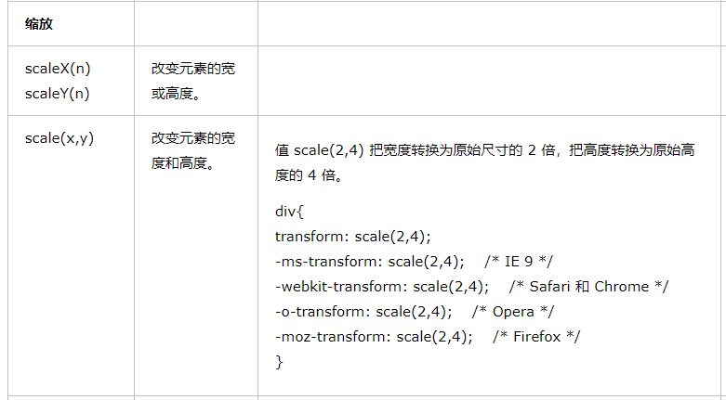Viewport: 726px width, 400px height.
Task: Select the scaleX(n) text
Action: pos(58,69)
